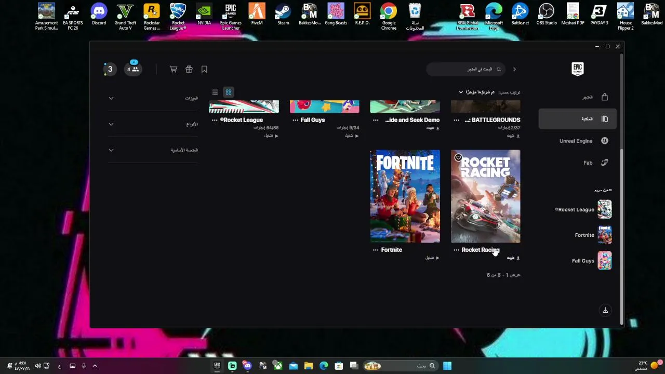
Task: Click the navigation arrow beside search bar
Action: coord(514,69)
